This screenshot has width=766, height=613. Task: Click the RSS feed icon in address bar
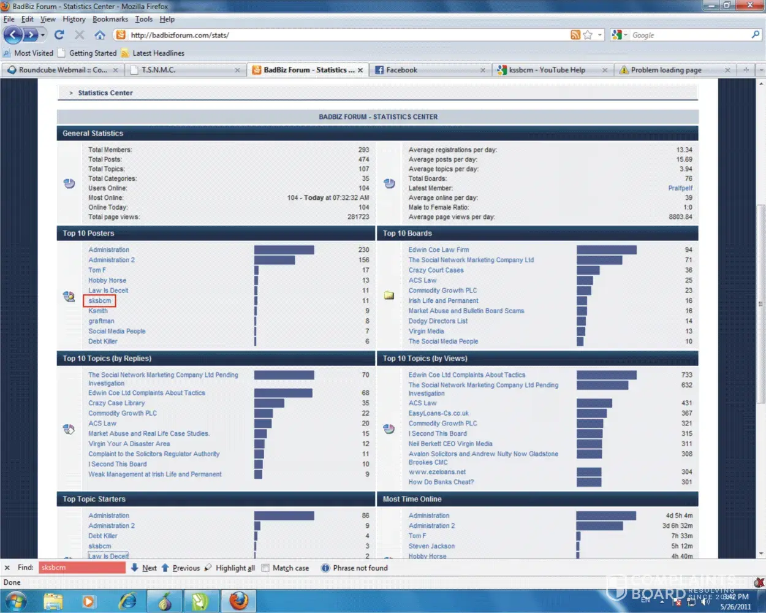pyautogui.click(x=575, y=35)
